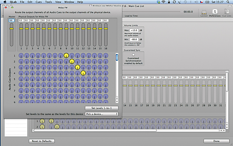Click the Wi-Fi status icon
233x146 pixels.
coord(164,2)
